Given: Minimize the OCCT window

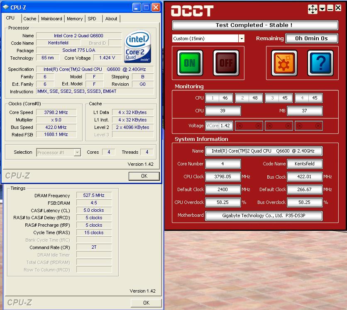Looking at the screenshot, I should (x=330, y=8).
